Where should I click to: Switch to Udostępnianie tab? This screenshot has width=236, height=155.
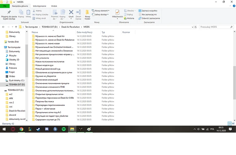40,6
